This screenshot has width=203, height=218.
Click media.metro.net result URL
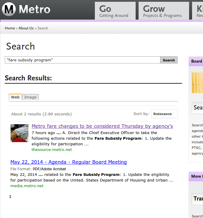(x=27, y=186)
